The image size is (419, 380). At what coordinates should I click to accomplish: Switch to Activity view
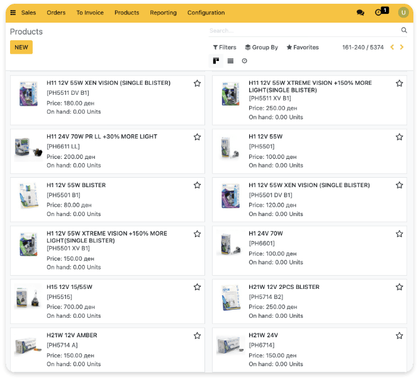(x=244, y=61)
